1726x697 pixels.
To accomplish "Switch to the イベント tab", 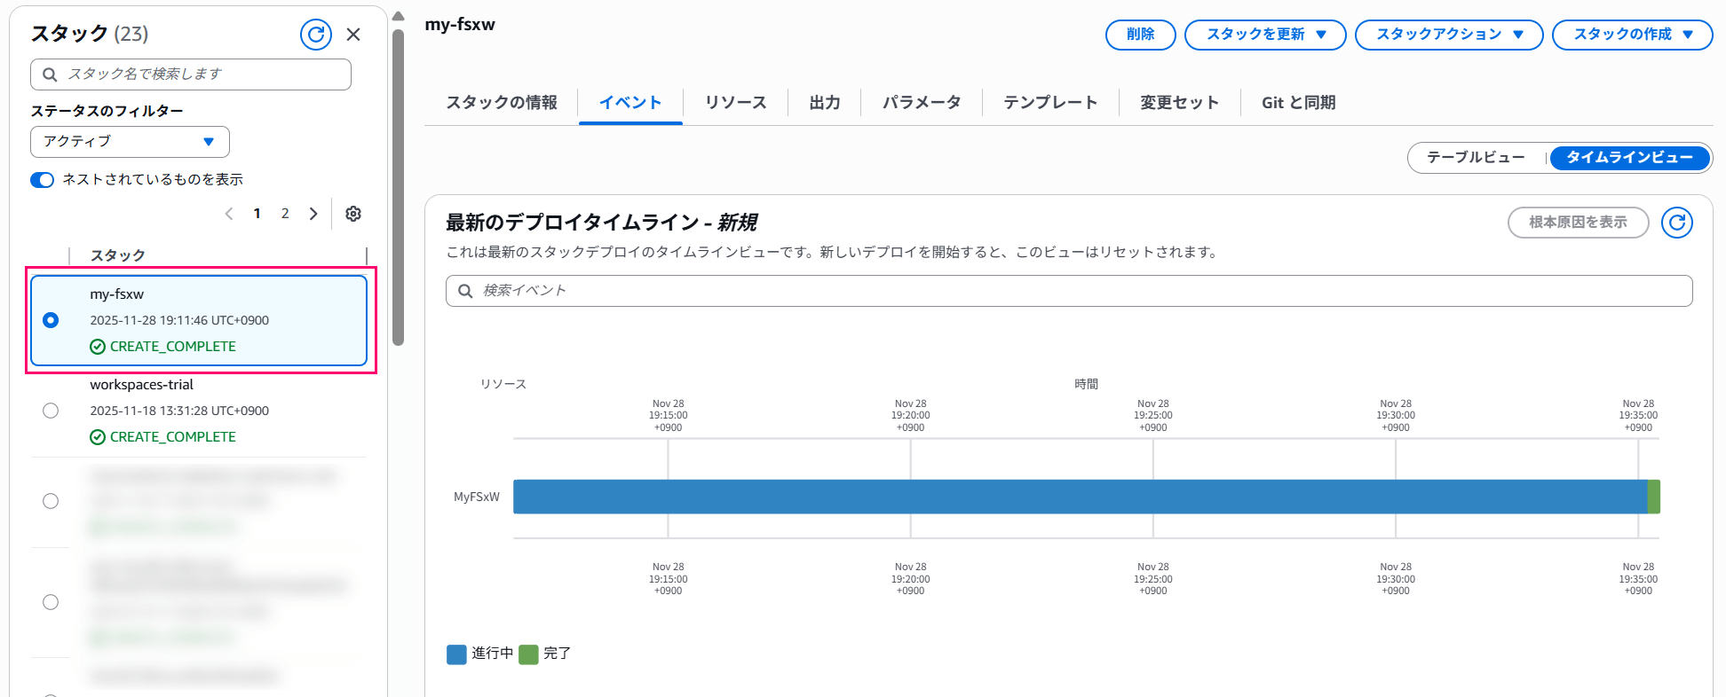I will click(630, 103).
